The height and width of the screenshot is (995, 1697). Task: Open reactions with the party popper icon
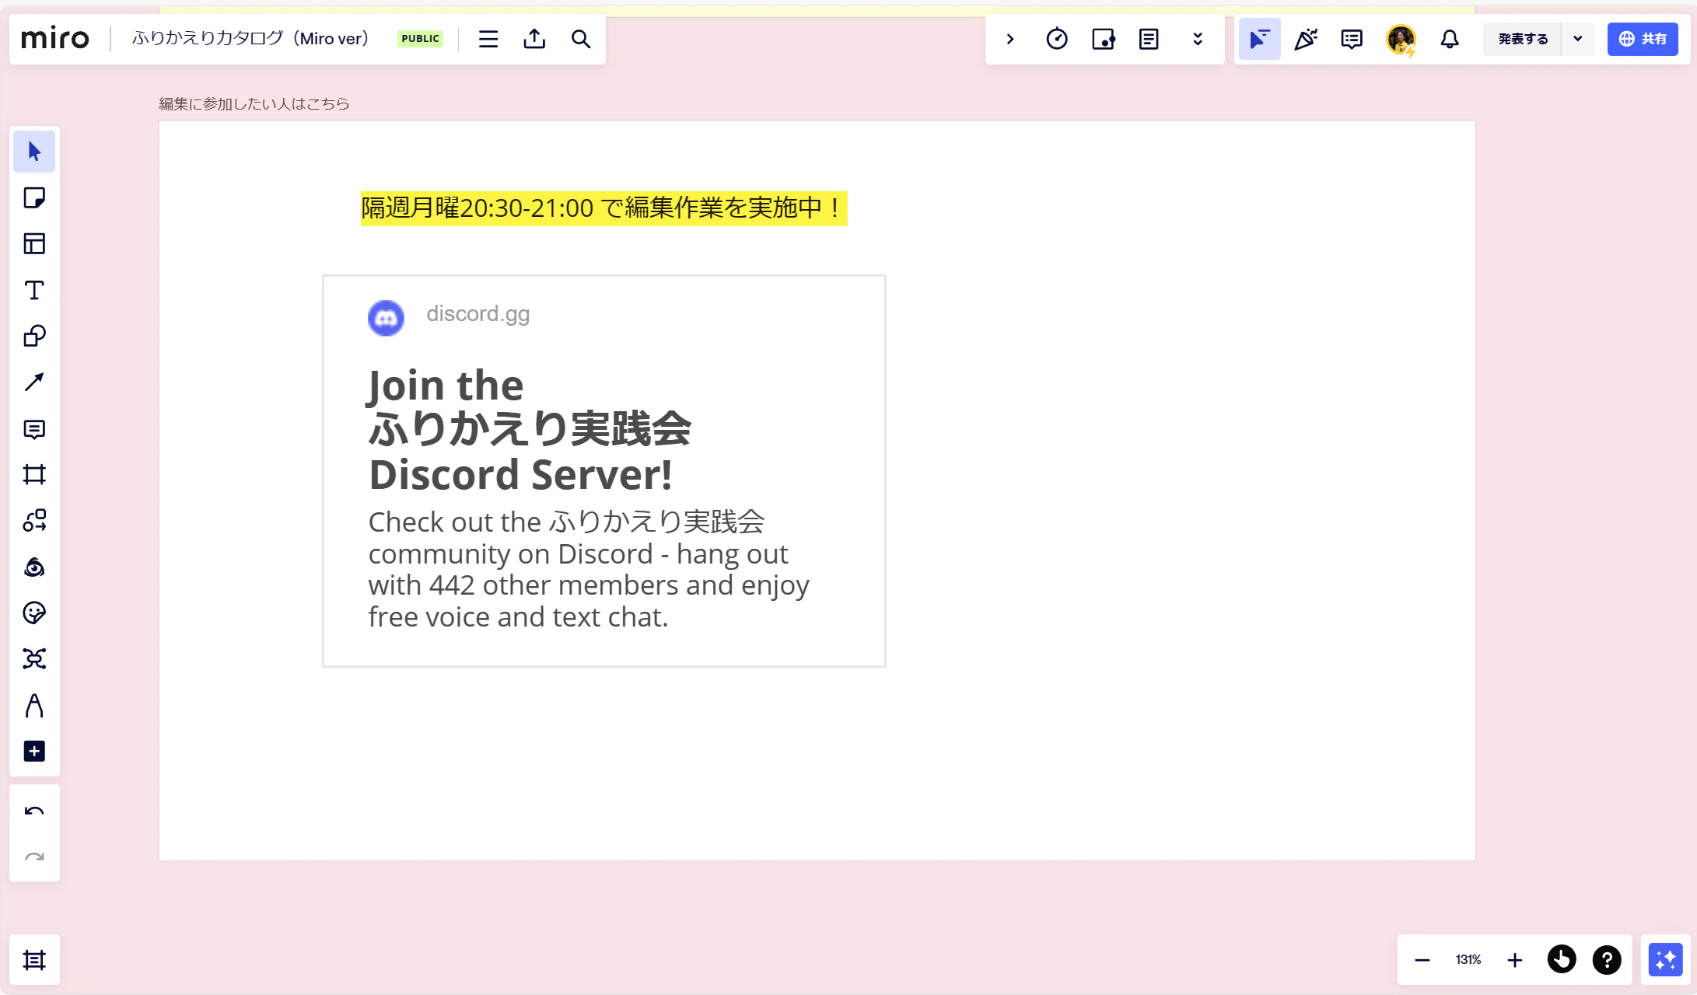[x=1306, y=39]
